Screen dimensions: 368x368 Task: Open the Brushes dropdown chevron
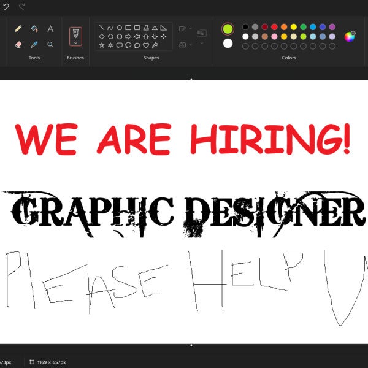pyautogui.click(x=75, y=43)
